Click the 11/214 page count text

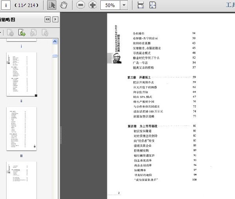click(26, 5)
